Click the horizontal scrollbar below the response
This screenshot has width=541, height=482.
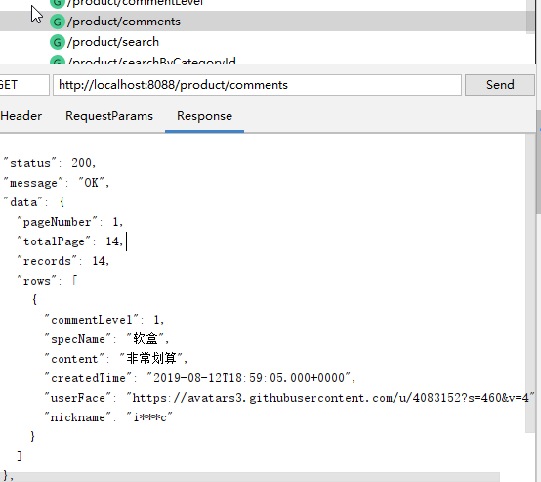(x=250, y=477)
